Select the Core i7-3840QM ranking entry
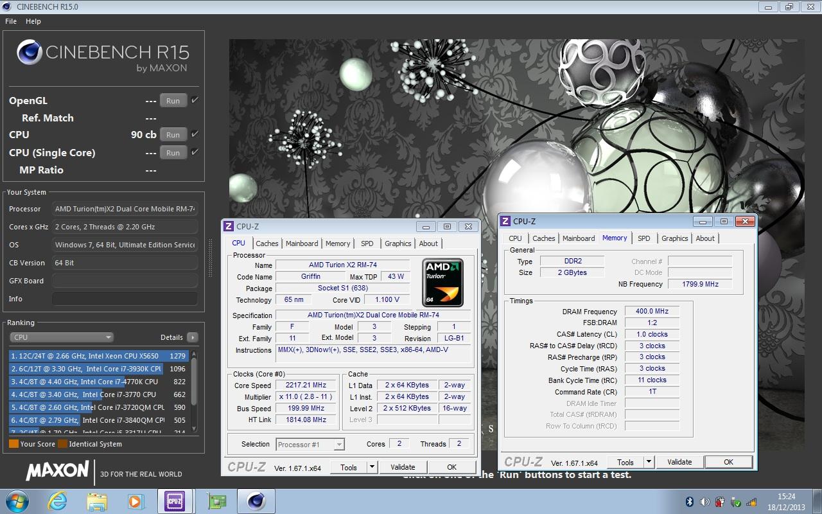The image size is (822, 514). [x=99, y=420]
